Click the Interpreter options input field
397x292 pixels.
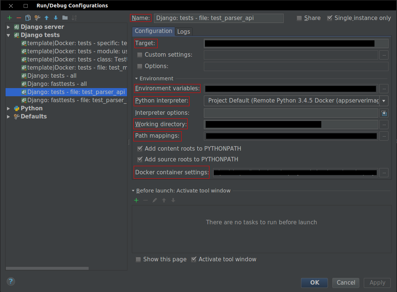291,113
